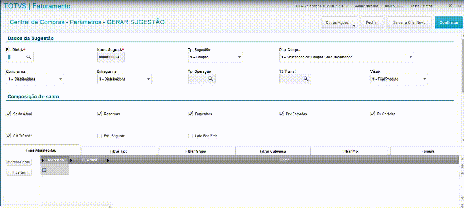Expand Entregar na dropdown
Viewport: 464px width, 208px height.
click(148, 79)
